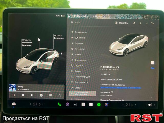
Task: Tap the car icon in bottom-left corner
Action: point(14,104)
